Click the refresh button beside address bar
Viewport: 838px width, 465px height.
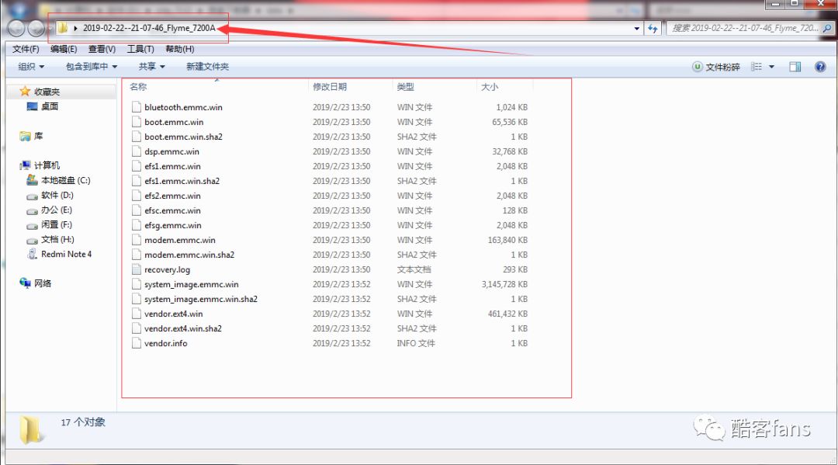coord(653,28)
